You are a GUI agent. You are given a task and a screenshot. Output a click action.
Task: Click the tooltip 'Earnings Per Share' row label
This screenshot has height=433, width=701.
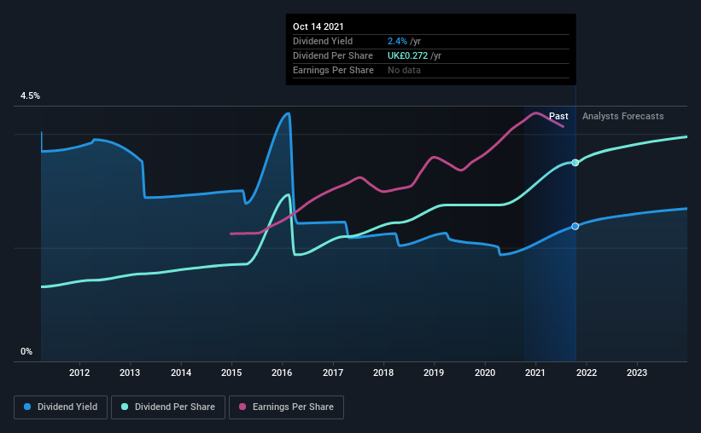pos(333,70)
